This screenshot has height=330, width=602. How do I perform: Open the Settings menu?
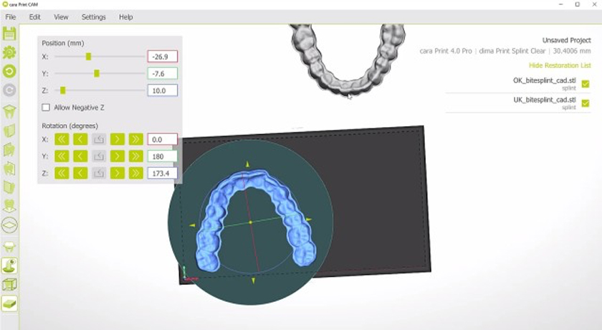[93, 16]
